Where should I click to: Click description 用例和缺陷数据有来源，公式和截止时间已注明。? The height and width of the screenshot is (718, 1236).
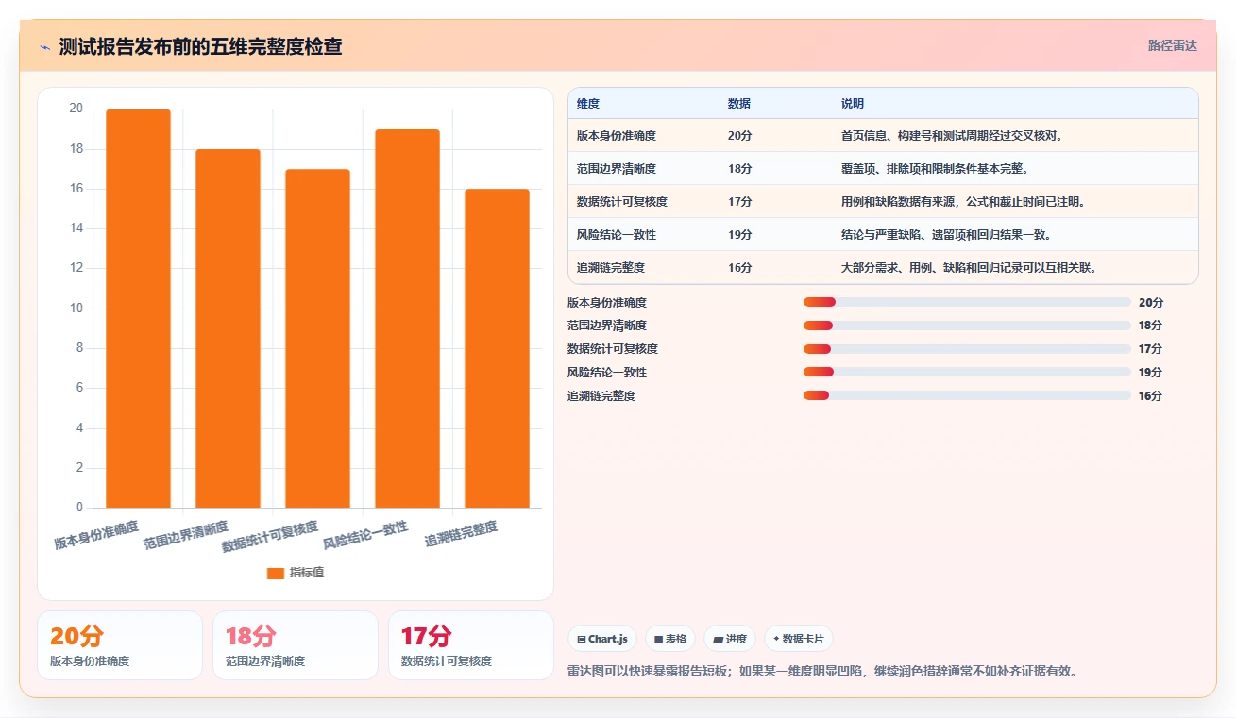coord(963,202)
